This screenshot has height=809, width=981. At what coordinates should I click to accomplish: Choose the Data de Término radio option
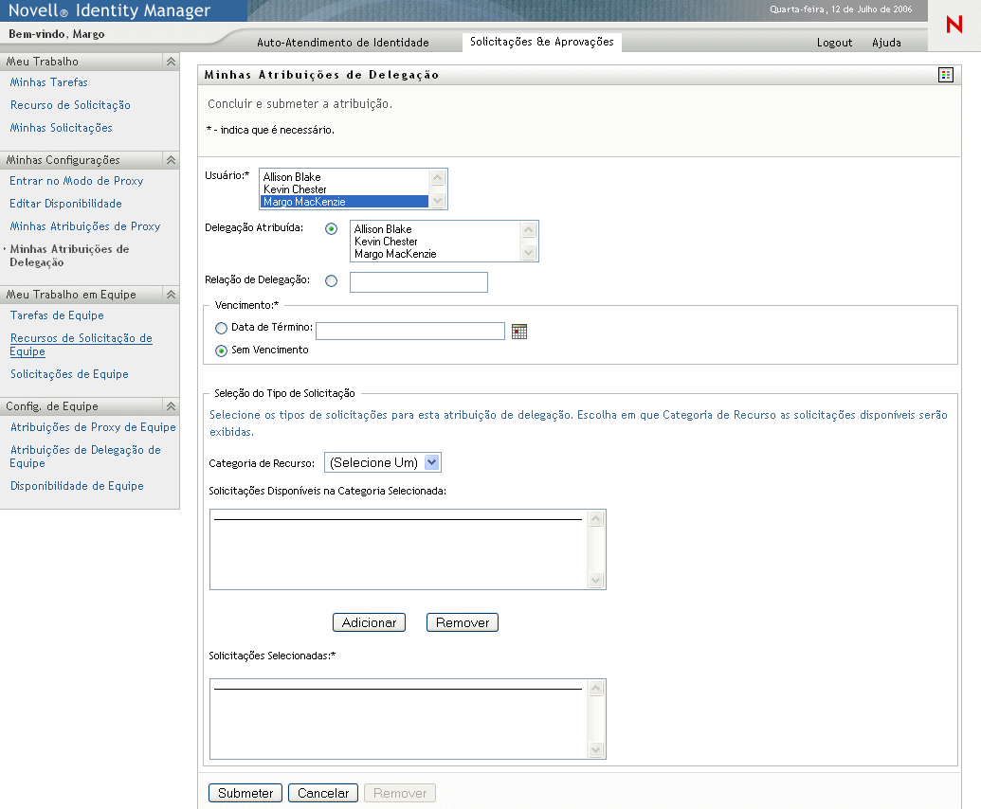pyautogui.click(x=222, y=328)
